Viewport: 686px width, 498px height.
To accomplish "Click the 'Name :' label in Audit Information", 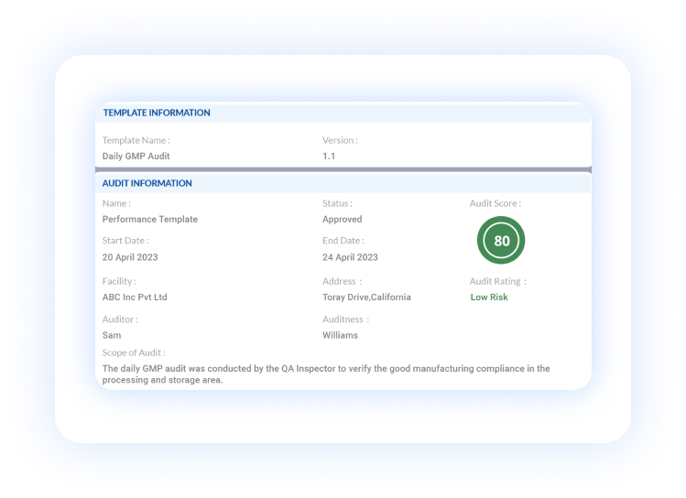I will [x=116, y=203].
